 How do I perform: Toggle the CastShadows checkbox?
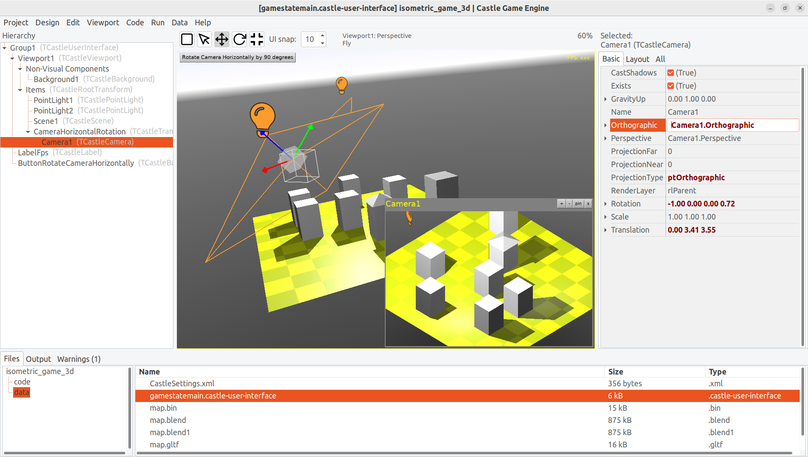click(x=671, y=73)
